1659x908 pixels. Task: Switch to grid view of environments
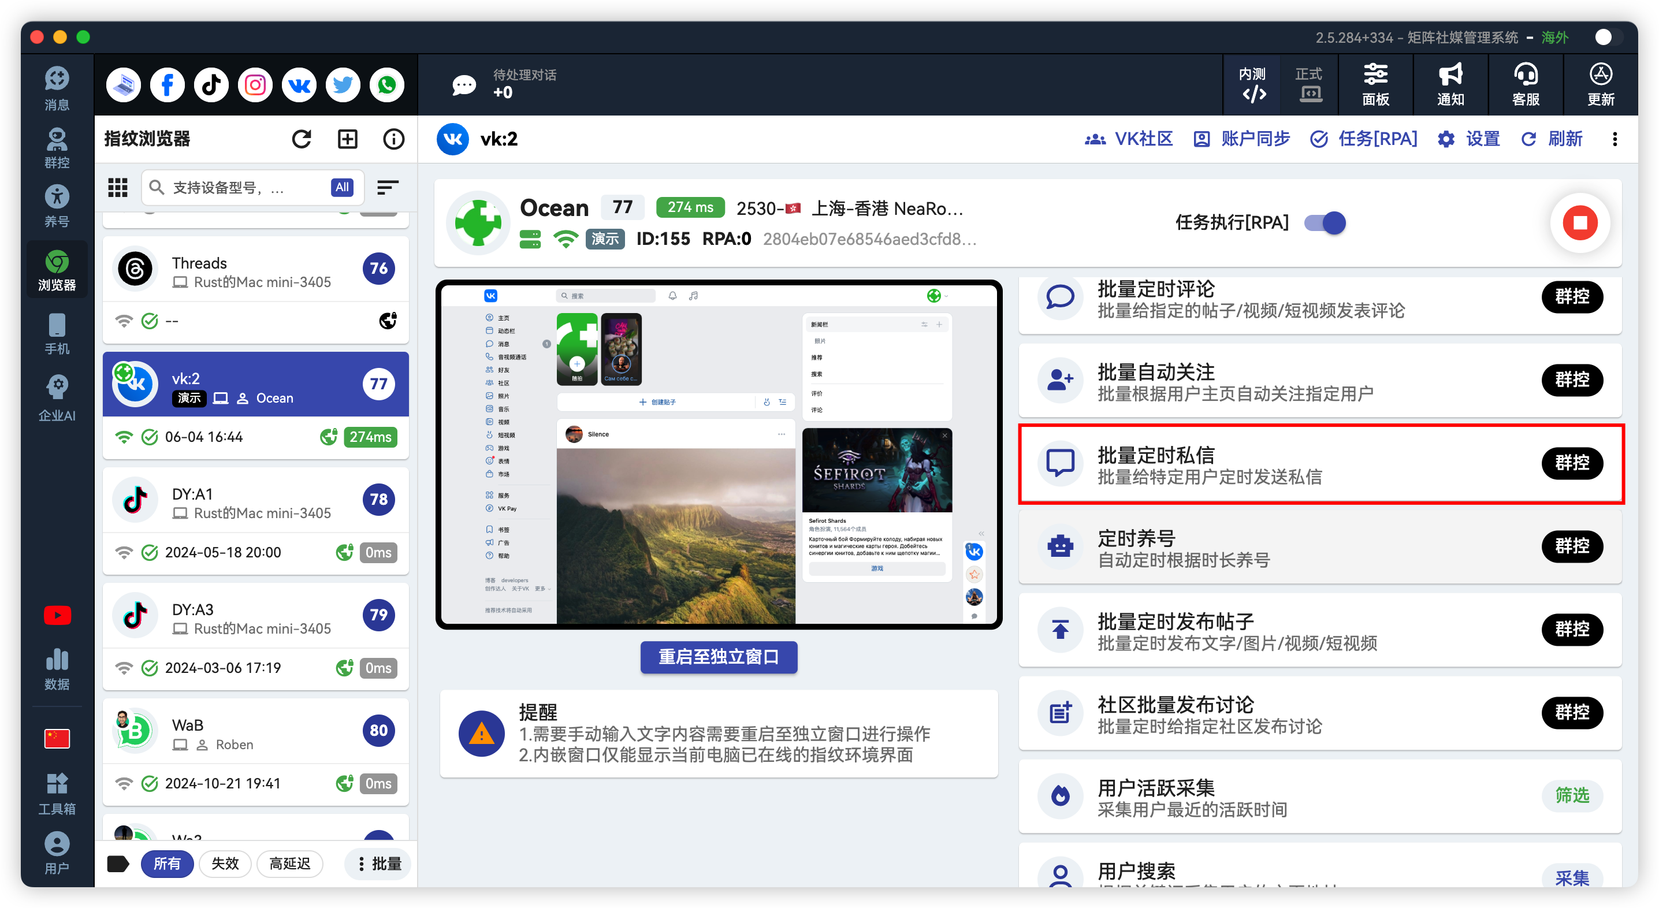coord(118,187)
